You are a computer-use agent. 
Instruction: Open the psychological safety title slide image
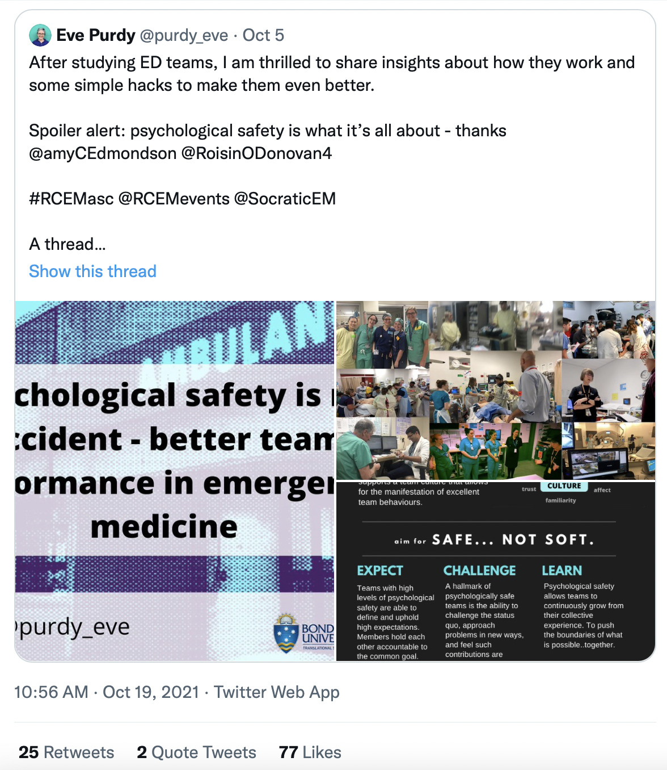(175, 481)
